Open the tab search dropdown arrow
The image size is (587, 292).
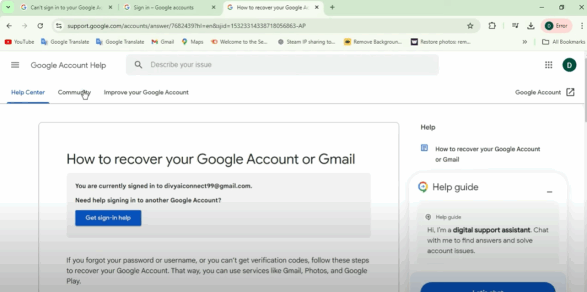click(x=8, y=7)
